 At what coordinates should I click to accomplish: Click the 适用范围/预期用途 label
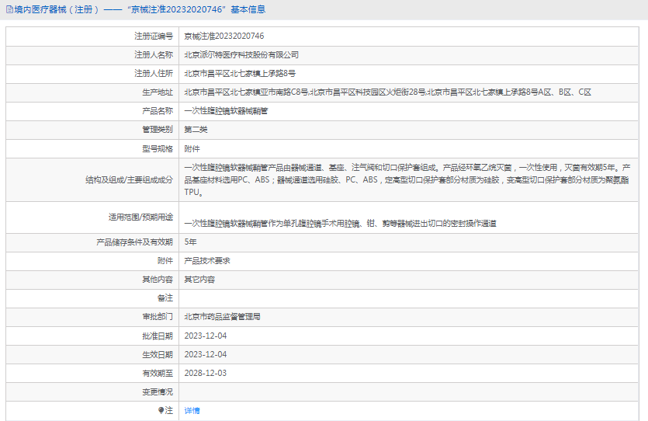[x=141, y=217]
